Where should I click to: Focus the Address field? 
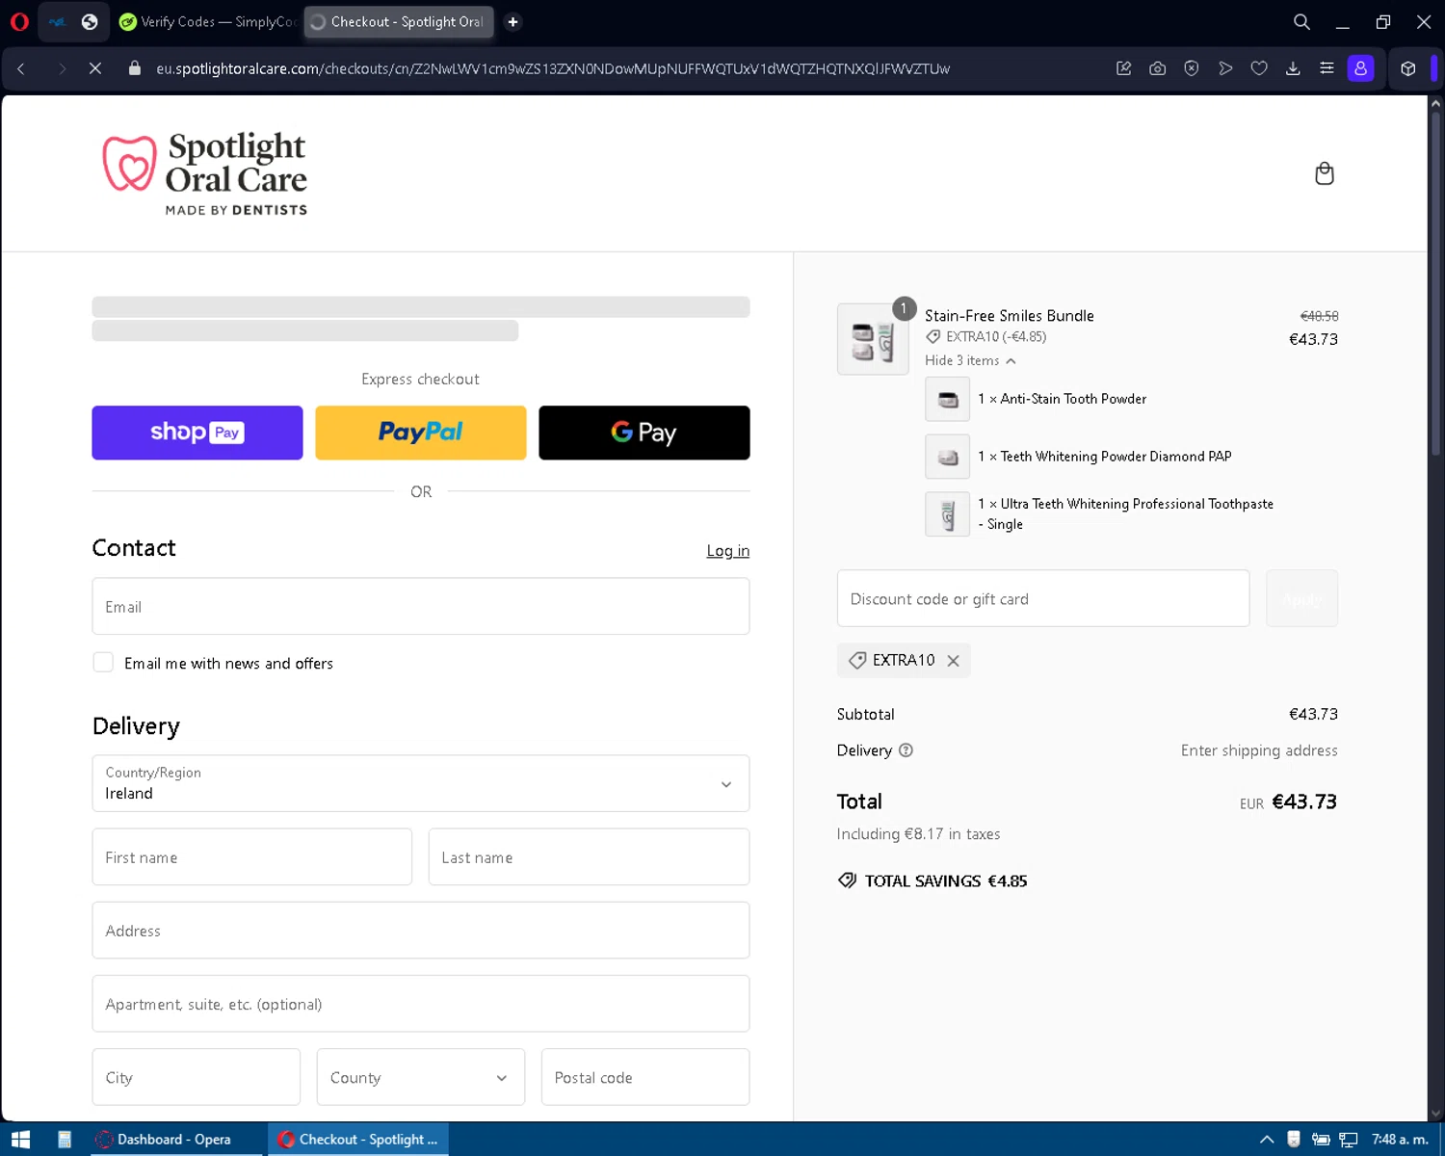pyautogui.click(x=421, y=930)
